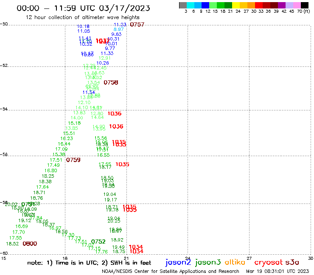314x275 pixels.
Task: Click the wave height value 18.52
Action: tap(12, 244)
